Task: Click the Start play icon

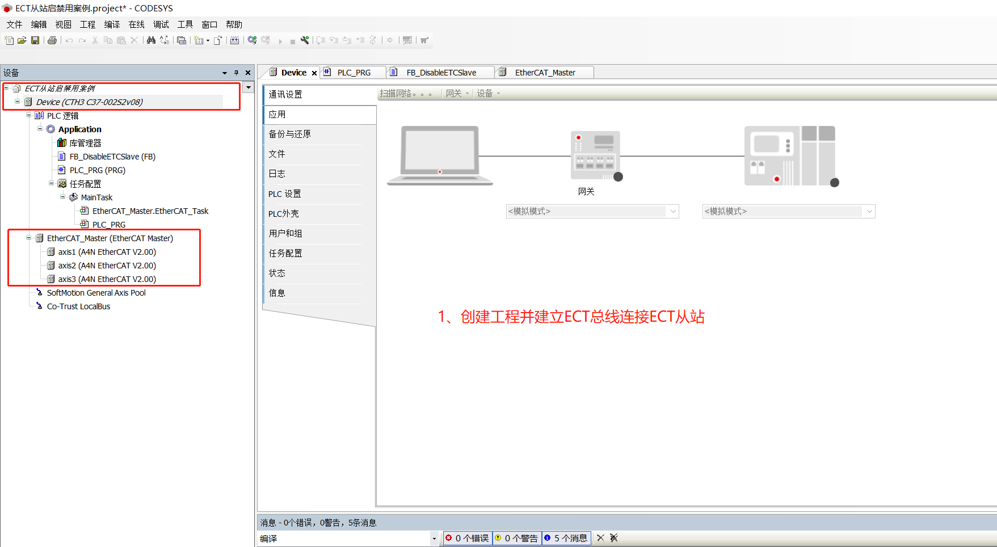Action: coord(280,41)
